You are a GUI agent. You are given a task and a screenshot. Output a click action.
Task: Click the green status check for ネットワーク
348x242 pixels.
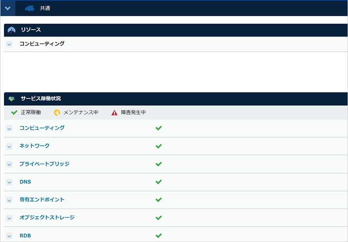point(159,146)
